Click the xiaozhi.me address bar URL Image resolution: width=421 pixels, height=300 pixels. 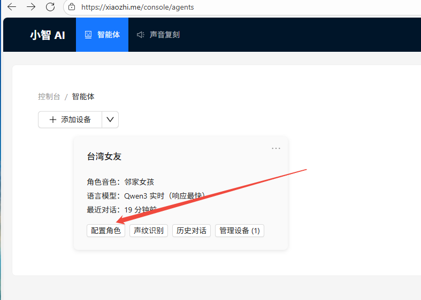(137, 7)
